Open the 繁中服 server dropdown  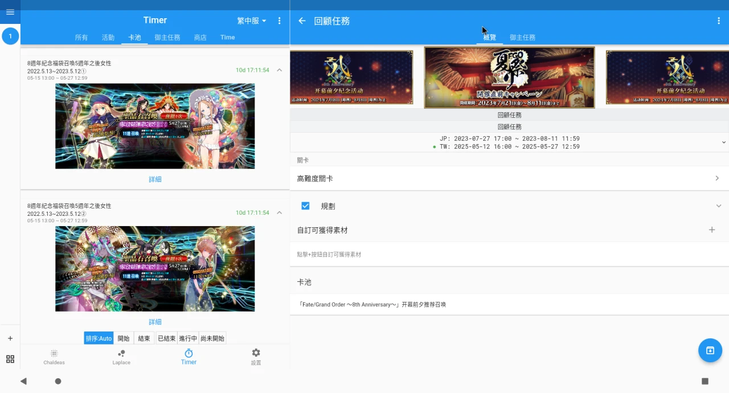tap(252, 21)
